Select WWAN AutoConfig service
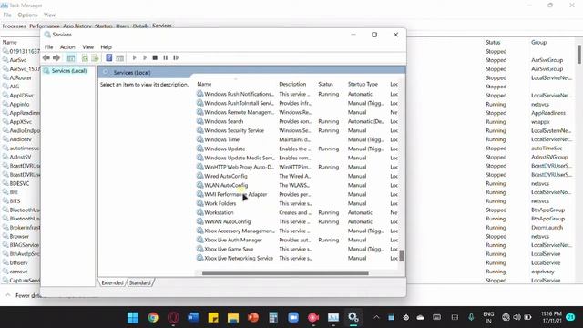Screen dimensions: 583x328 tap(296, 221)
